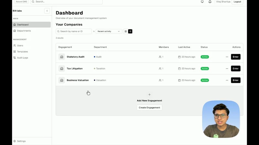Select the Business Valuation engagement name

[x=78, y=80]
